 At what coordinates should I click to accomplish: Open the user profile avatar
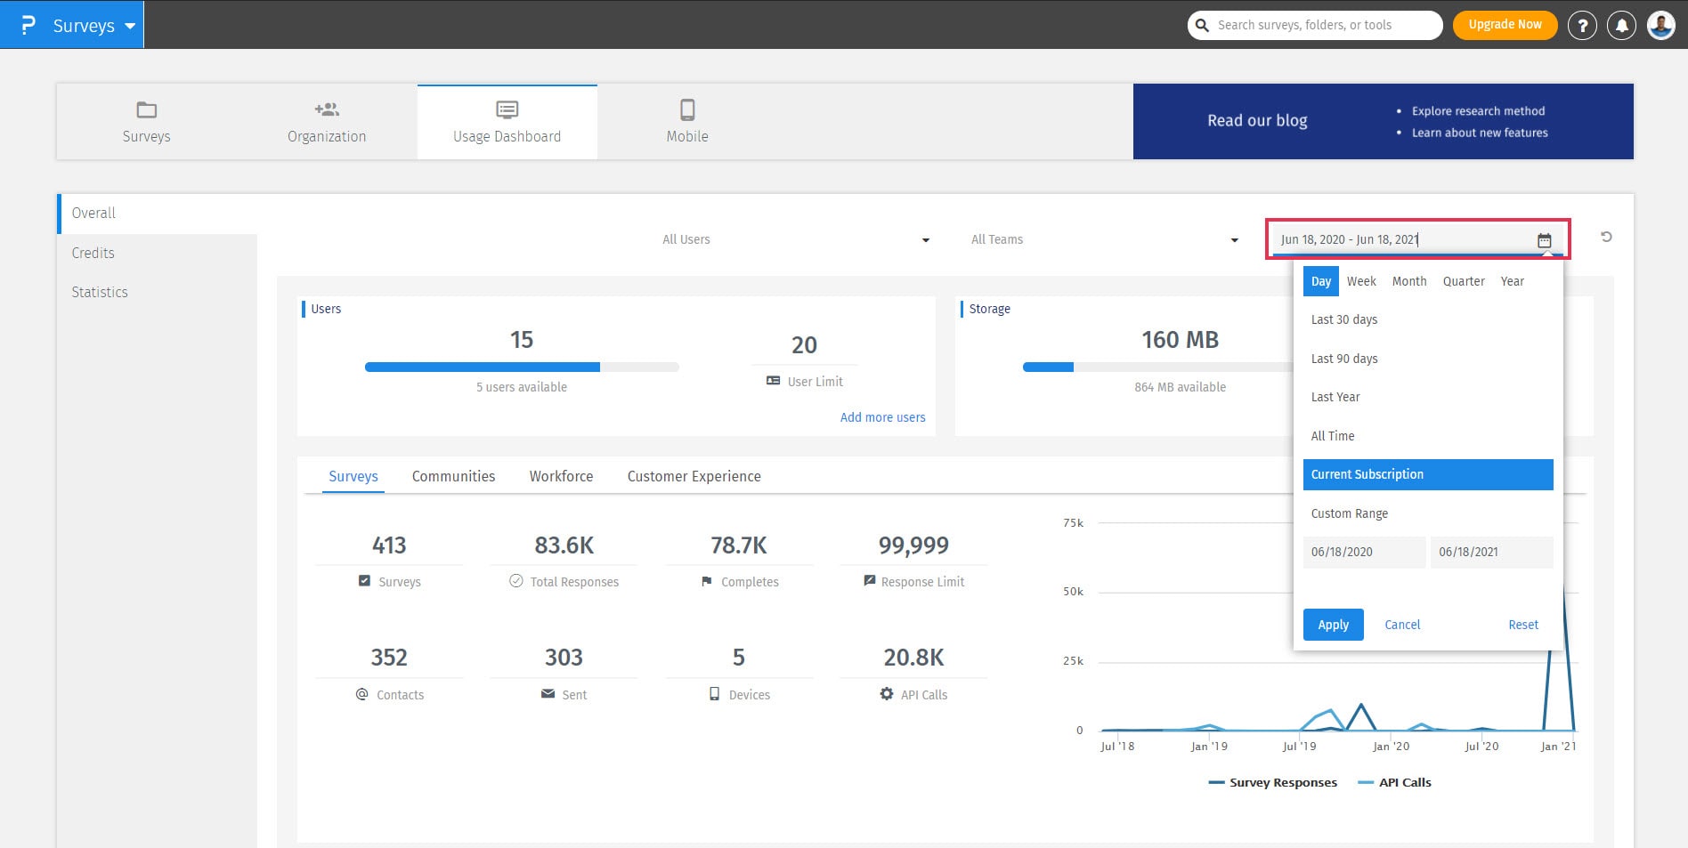coord(1660,26)
